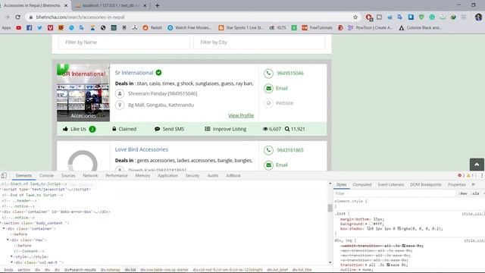The image size is (485, 273).
Task: Open the DOM Breakpoints tab
Action: 426,184
